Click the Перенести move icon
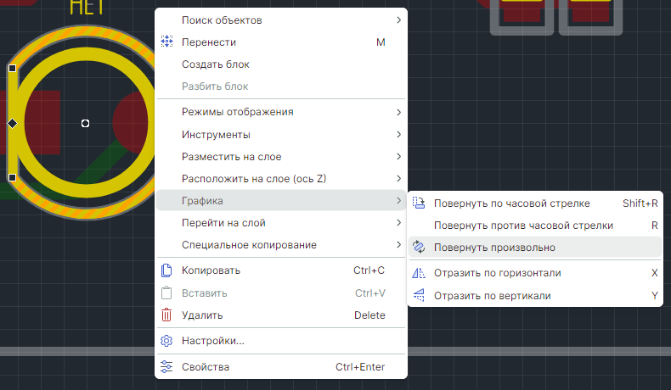671x390 pixels. coord(166,42)
